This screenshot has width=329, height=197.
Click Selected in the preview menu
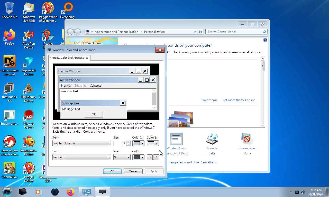[x=96, y=86]
